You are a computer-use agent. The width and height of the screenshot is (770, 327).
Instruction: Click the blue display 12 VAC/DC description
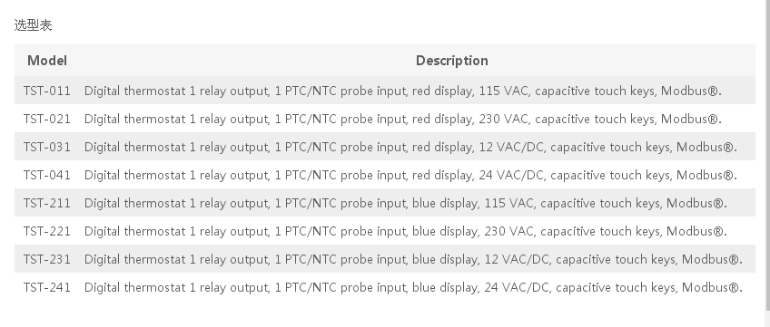coord(413,259)
